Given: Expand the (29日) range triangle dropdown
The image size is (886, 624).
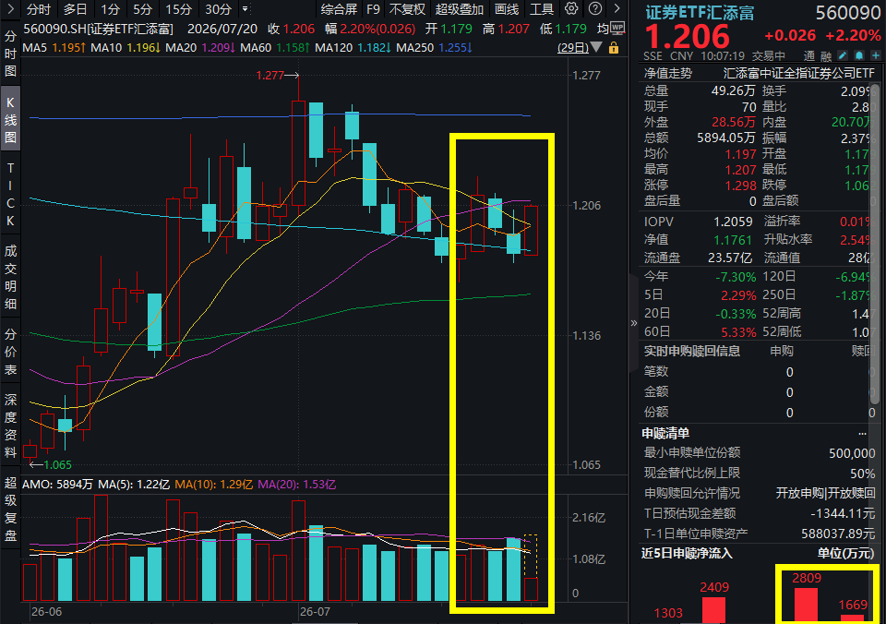Looking at the screenshot, I should click(595, 47).
